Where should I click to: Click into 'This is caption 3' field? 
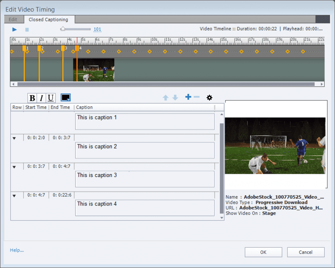coord(145,179)
